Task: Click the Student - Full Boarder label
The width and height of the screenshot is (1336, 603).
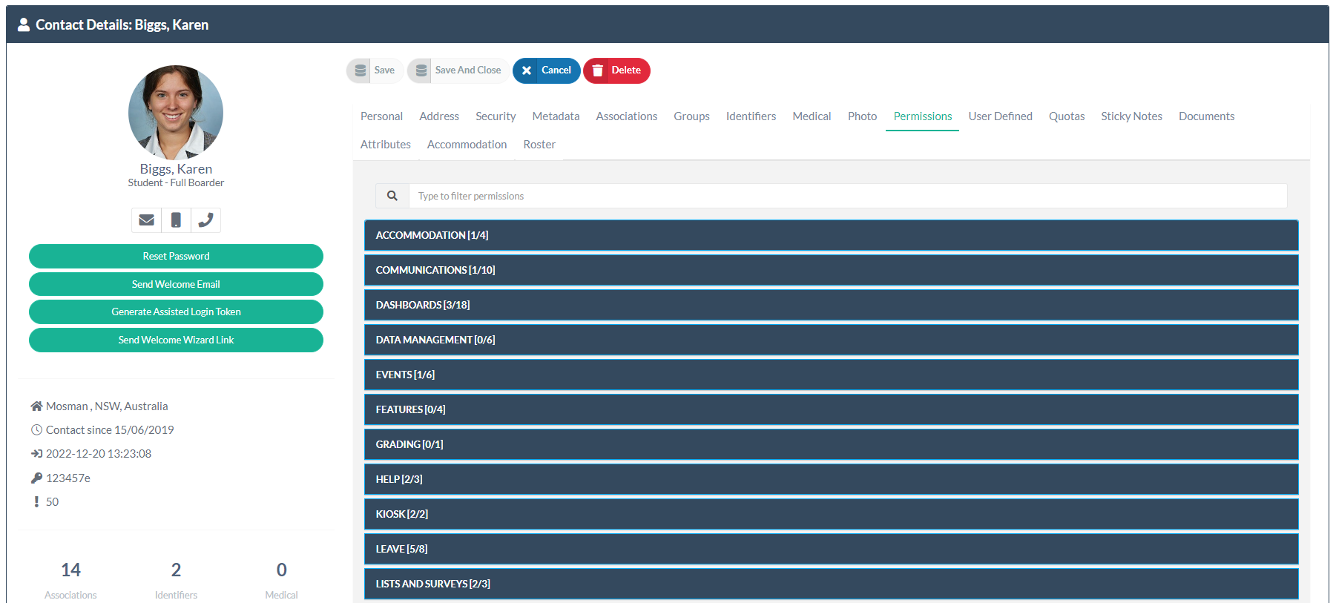Action: [x=176, y=183]
